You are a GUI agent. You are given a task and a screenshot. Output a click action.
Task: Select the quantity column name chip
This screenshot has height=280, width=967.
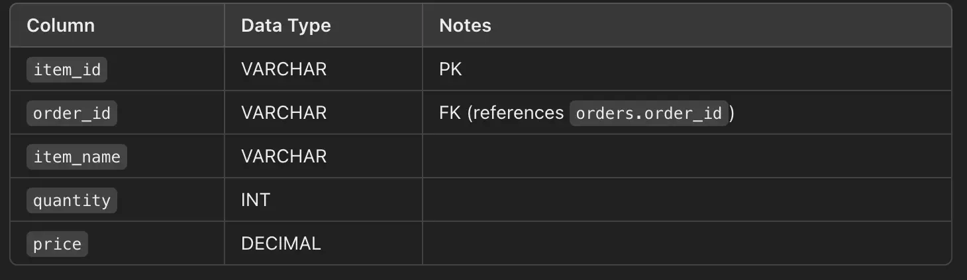pyautogui.click(x=72, y=200)
